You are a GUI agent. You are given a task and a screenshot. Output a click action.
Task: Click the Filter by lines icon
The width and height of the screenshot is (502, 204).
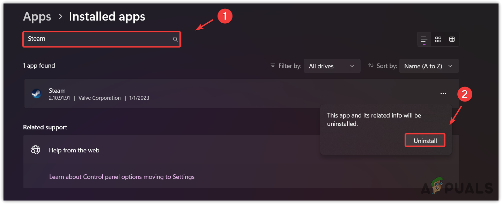[273, 66]
